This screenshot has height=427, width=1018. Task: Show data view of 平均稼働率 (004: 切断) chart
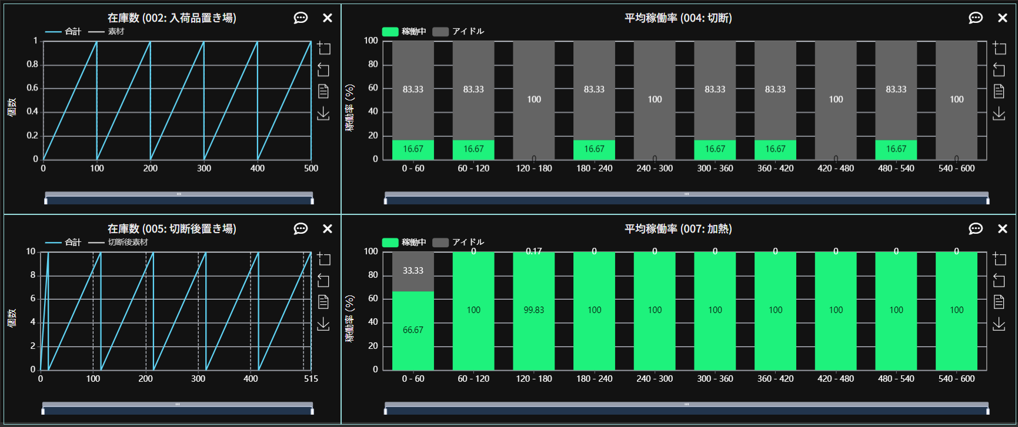[999, 91]
